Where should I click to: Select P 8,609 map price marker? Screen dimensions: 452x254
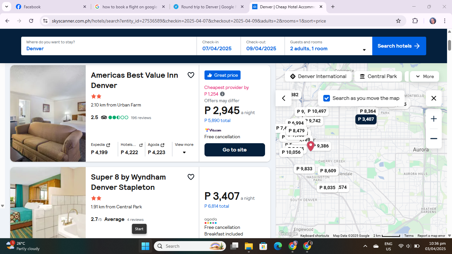(x=328, y=171)
